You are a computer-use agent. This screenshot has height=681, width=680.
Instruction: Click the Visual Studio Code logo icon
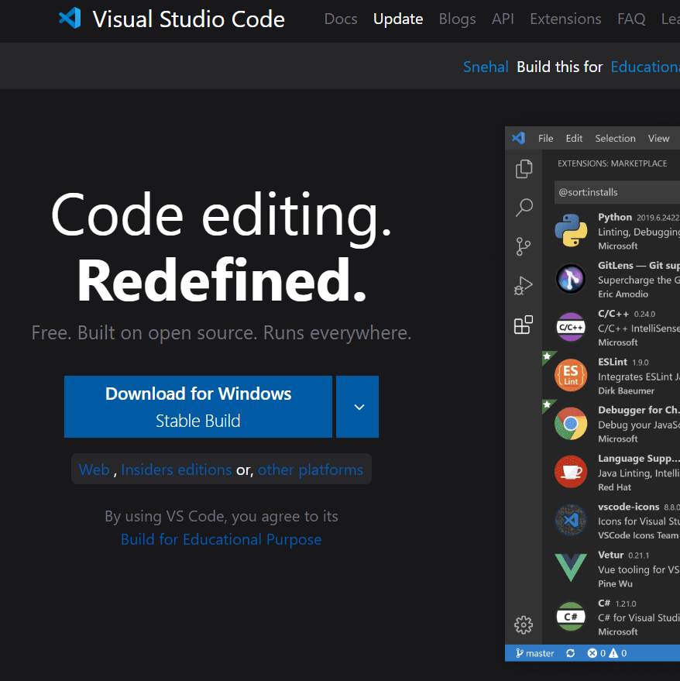[x=70, y=19]
